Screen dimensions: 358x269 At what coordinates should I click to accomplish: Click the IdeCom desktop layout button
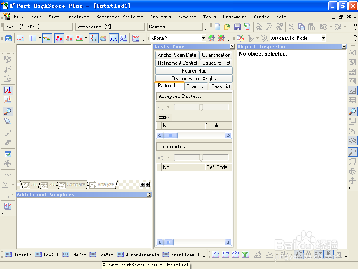(74, 255)
